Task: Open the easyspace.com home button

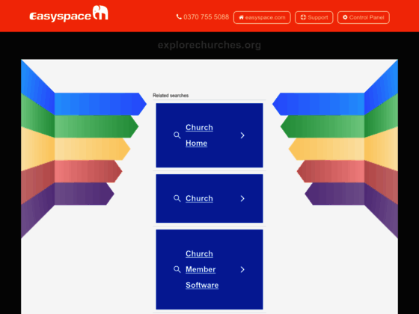Action: click(x=262, y=18)
